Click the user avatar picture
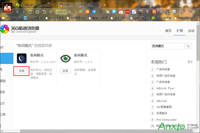Screen dimensions: 200x133 (8, 8)
